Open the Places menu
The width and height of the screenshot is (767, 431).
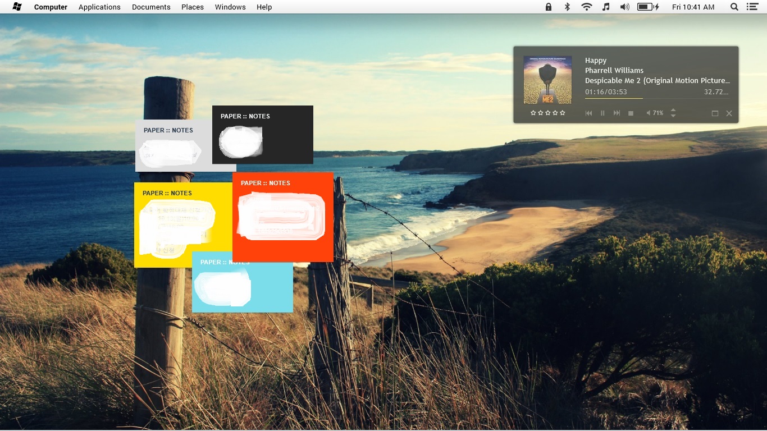193,7
